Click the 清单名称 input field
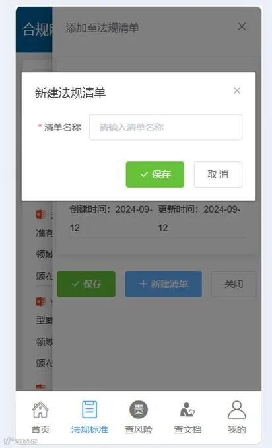The image size is (272, 448). [x=166, y=127]
